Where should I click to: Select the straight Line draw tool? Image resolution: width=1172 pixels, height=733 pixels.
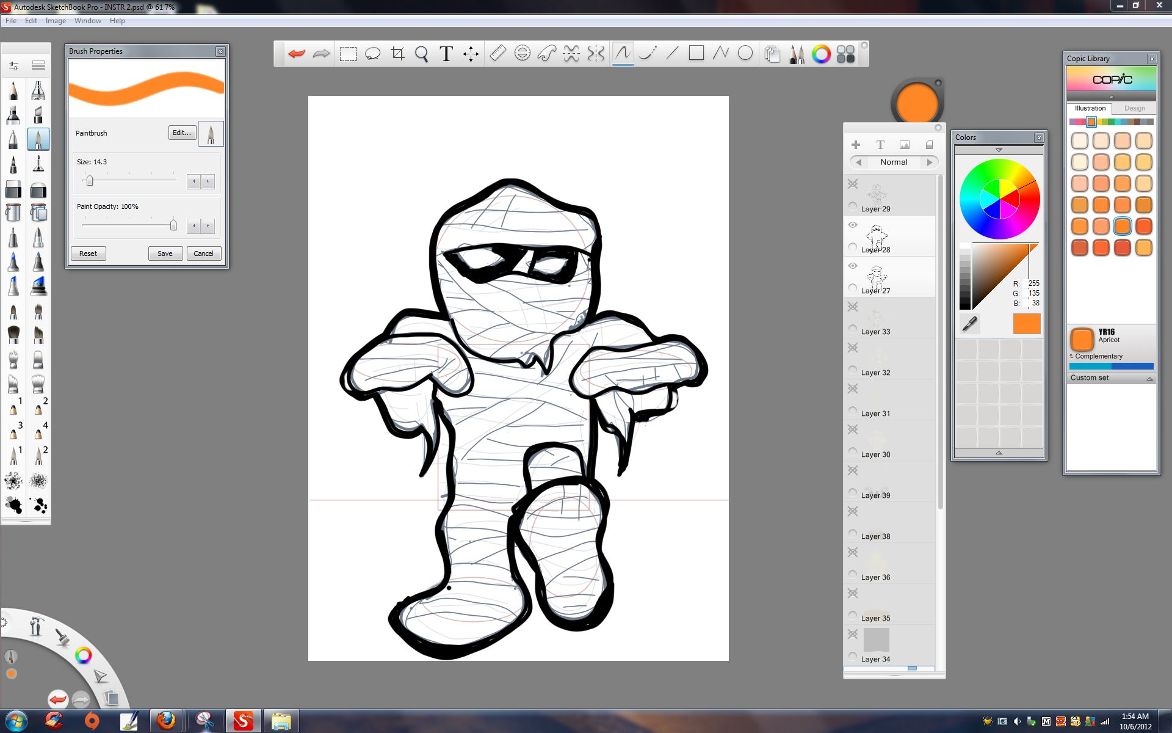click(672, 53)
